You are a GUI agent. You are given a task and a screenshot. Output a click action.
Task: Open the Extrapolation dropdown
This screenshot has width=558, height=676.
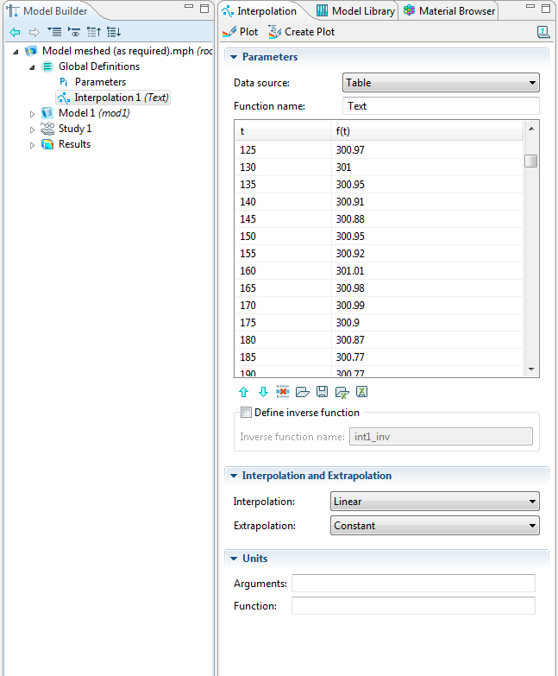435,525
